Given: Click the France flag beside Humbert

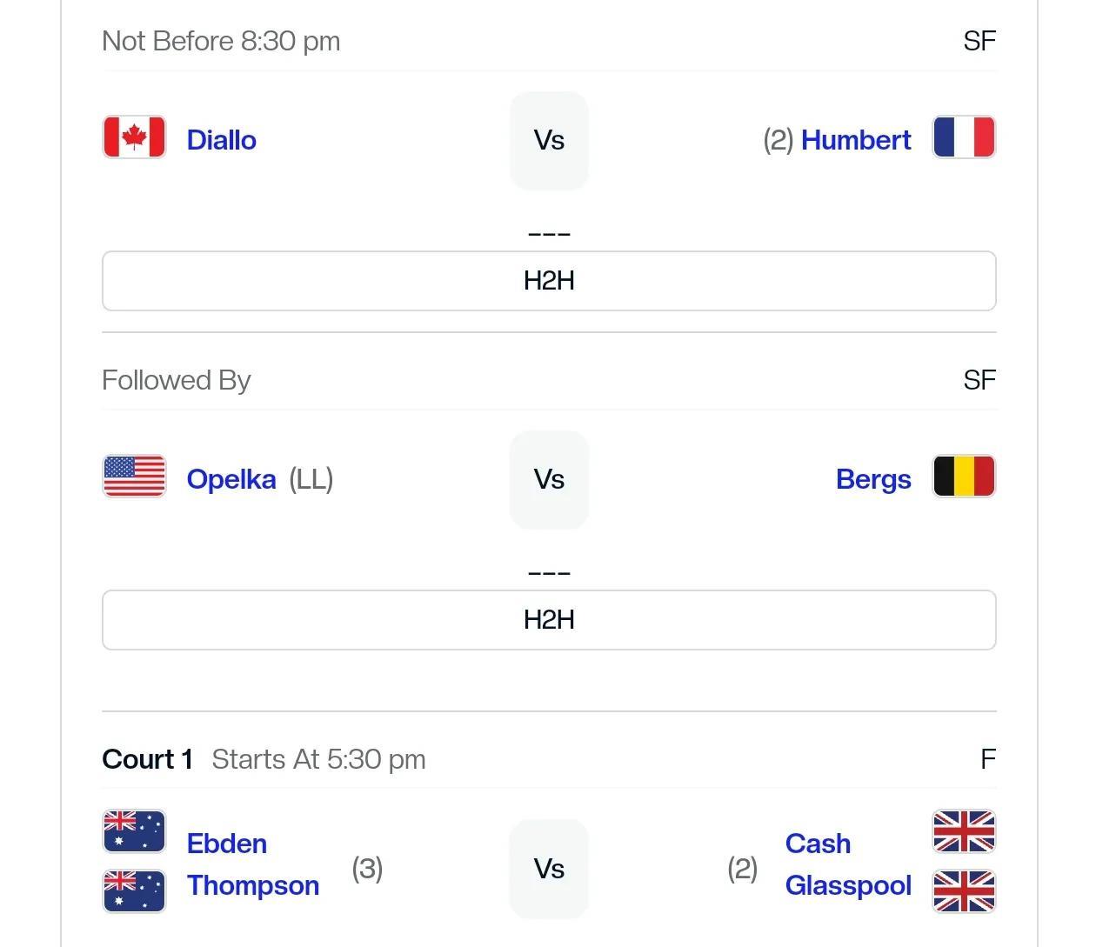Looking at the screenshot, I should coord(964,137).
